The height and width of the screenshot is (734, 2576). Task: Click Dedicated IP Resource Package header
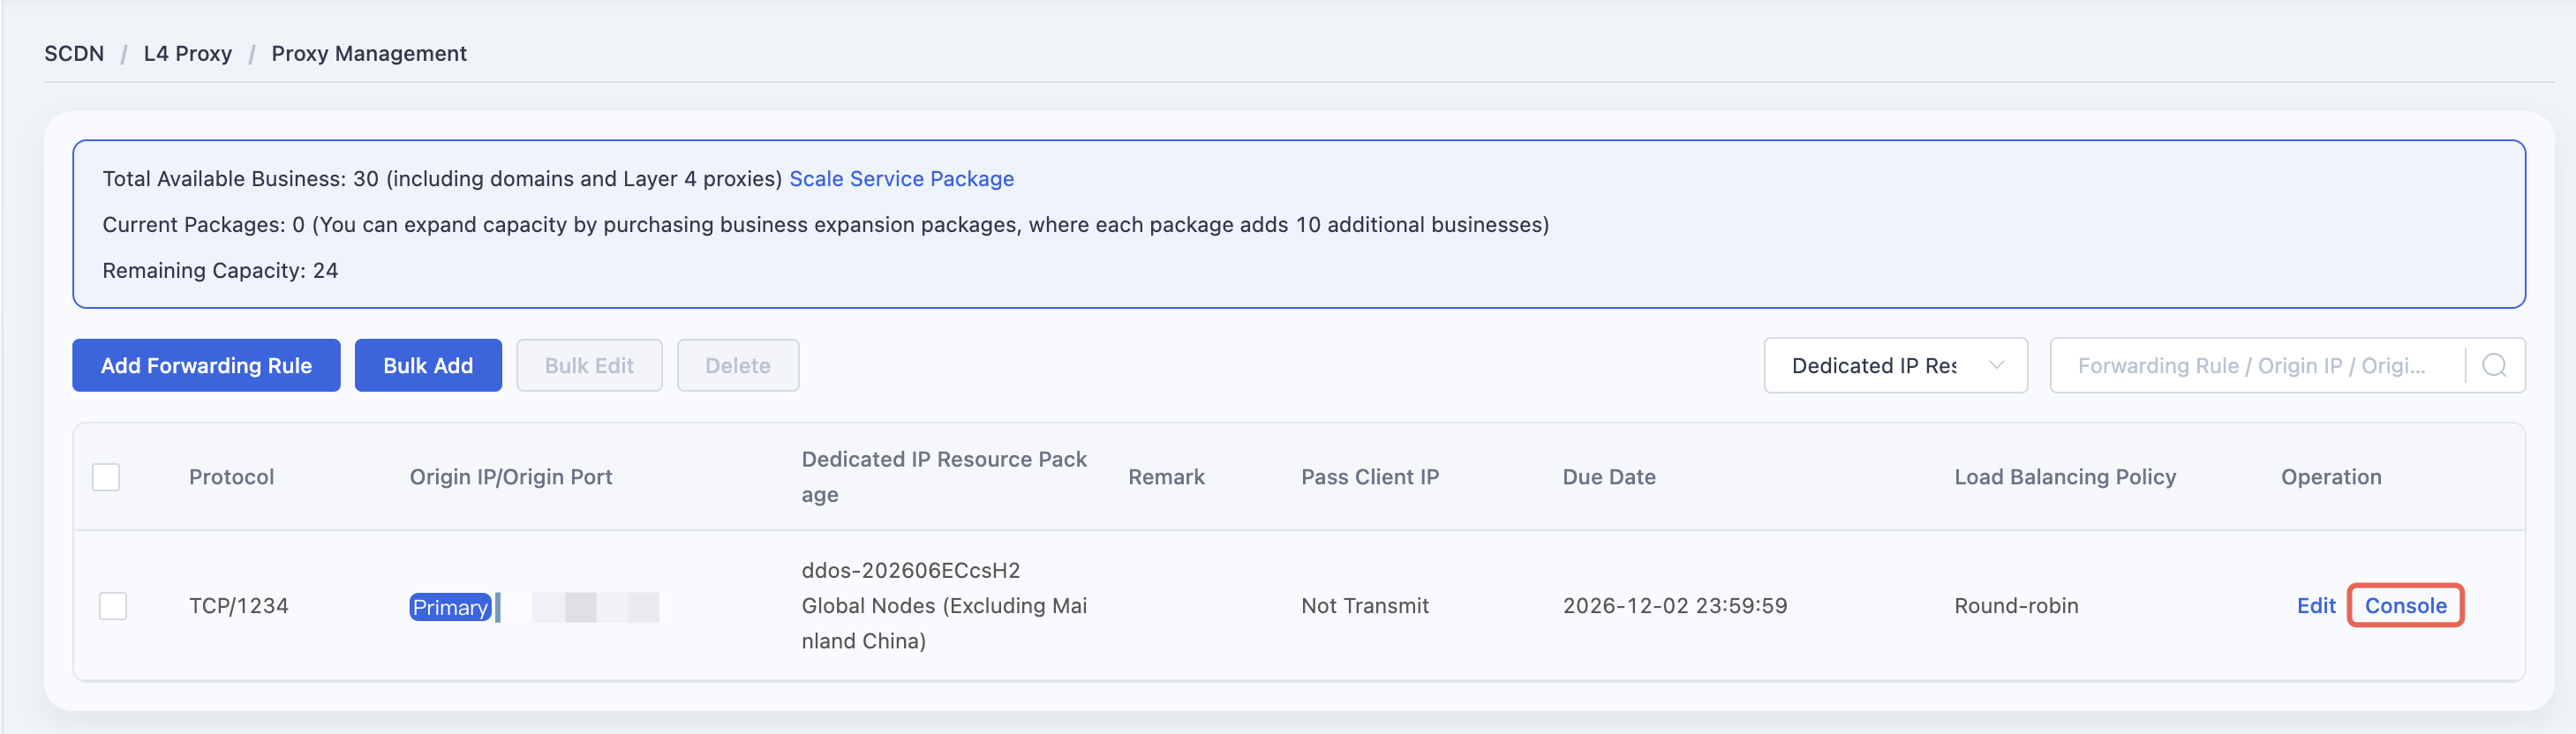(x=944, y=477)
